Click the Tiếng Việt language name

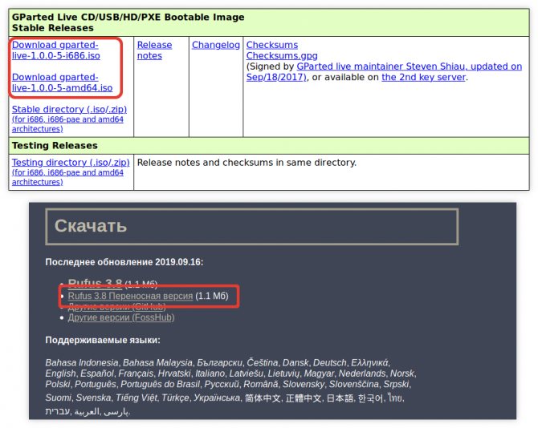point(136,398)
